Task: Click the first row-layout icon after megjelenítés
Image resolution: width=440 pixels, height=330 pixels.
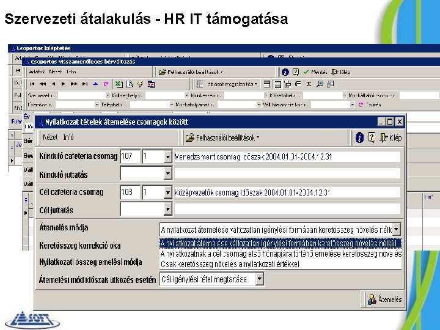Action: click(x=267, y=84)
